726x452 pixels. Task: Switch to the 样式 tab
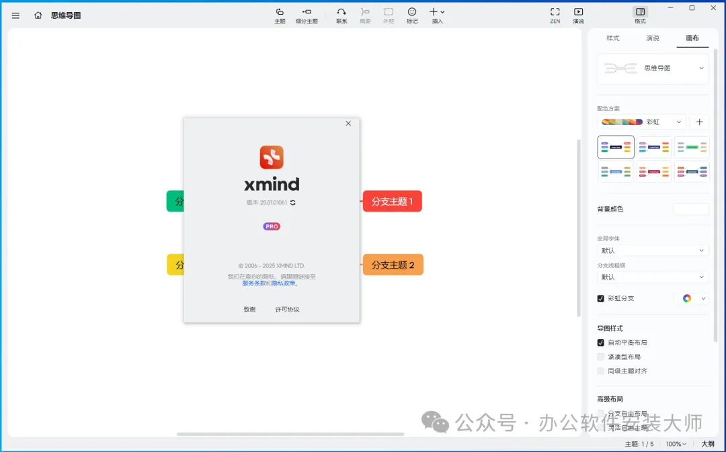[x=613, y=38]
